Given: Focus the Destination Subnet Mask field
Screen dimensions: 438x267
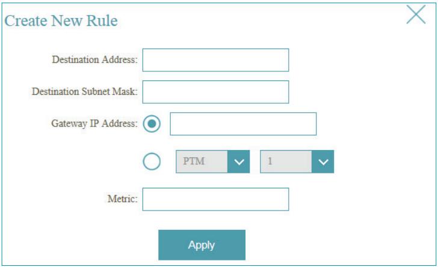Looking at the screenshot, I should coord(215,92).
